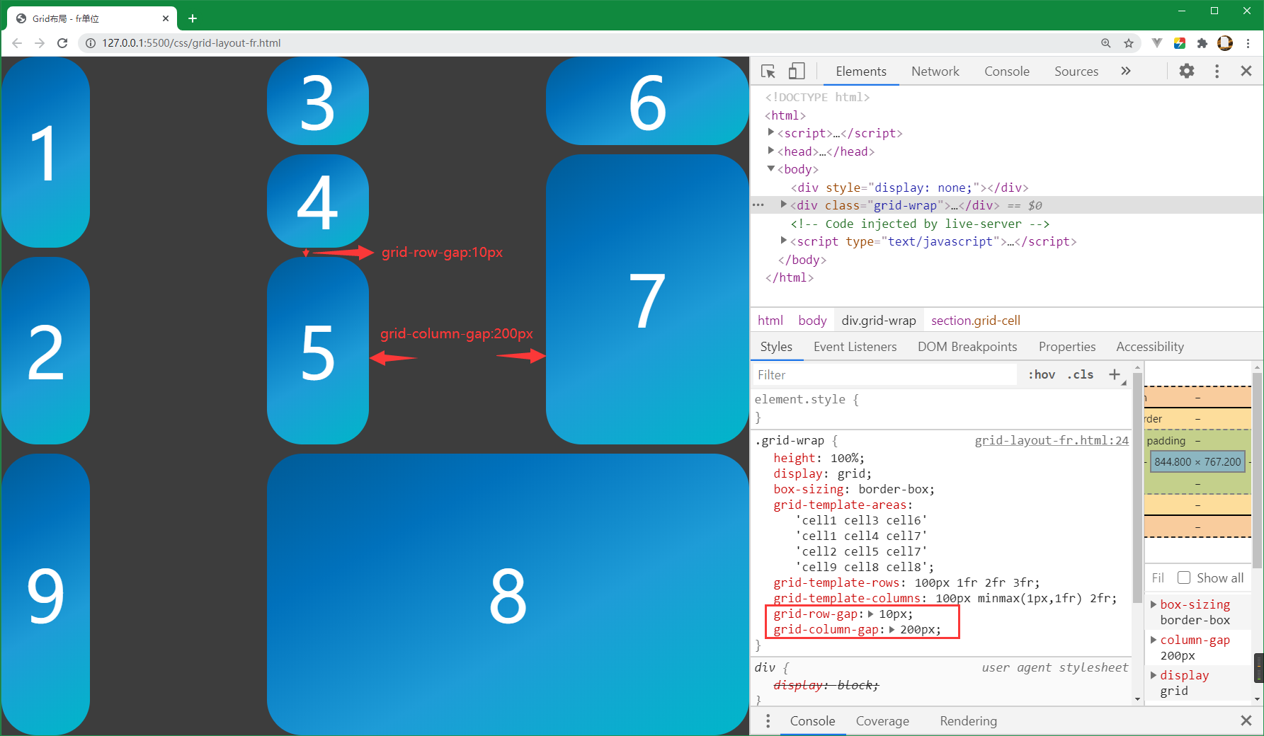The width and height of the screenshot is (1264, 736).
Task: Click the computed Fil filter field
Action: click(1158, 577)
